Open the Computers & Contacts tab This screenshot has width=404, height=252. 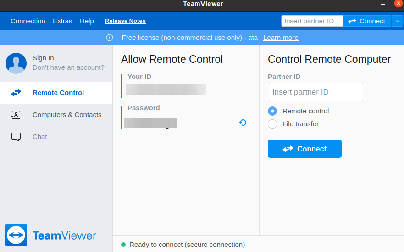coord(56,115)
